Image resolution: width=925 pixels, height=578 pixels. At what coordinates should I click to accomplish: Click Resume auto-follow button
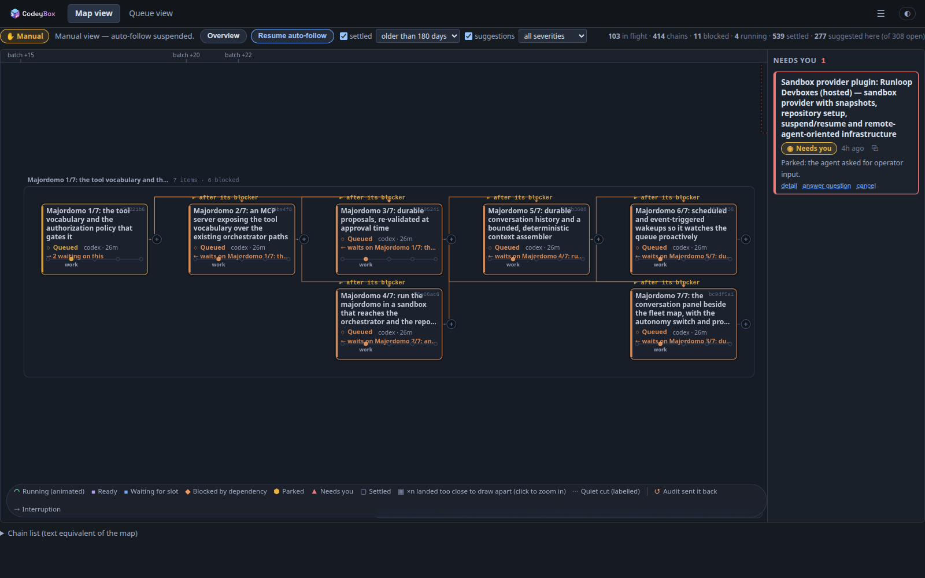pos(292,36)
